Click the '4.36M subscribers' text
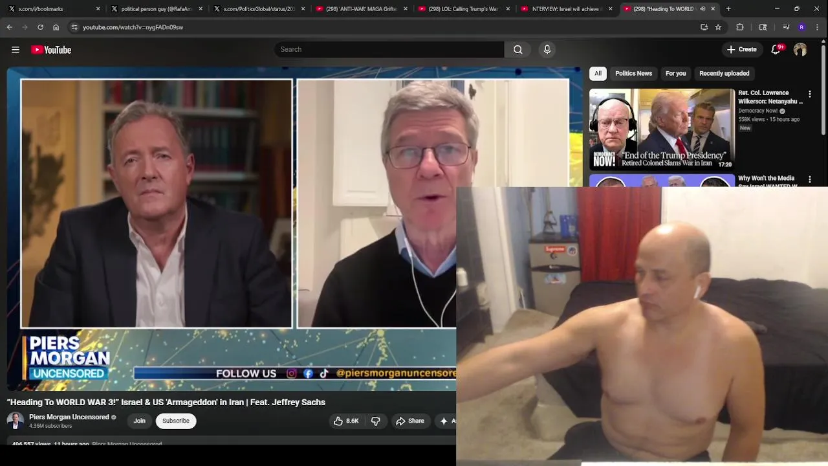This screenshot has width=828, height=466. click(50, 426)
